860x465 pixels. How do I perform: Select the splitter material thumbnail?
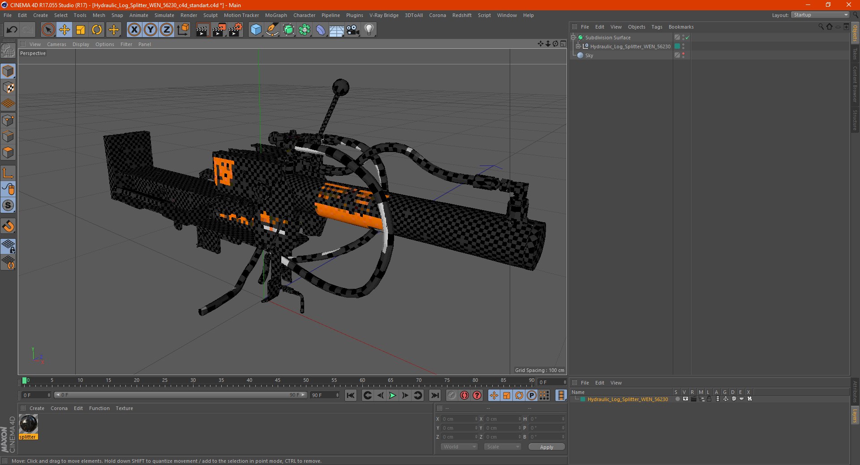28,424
